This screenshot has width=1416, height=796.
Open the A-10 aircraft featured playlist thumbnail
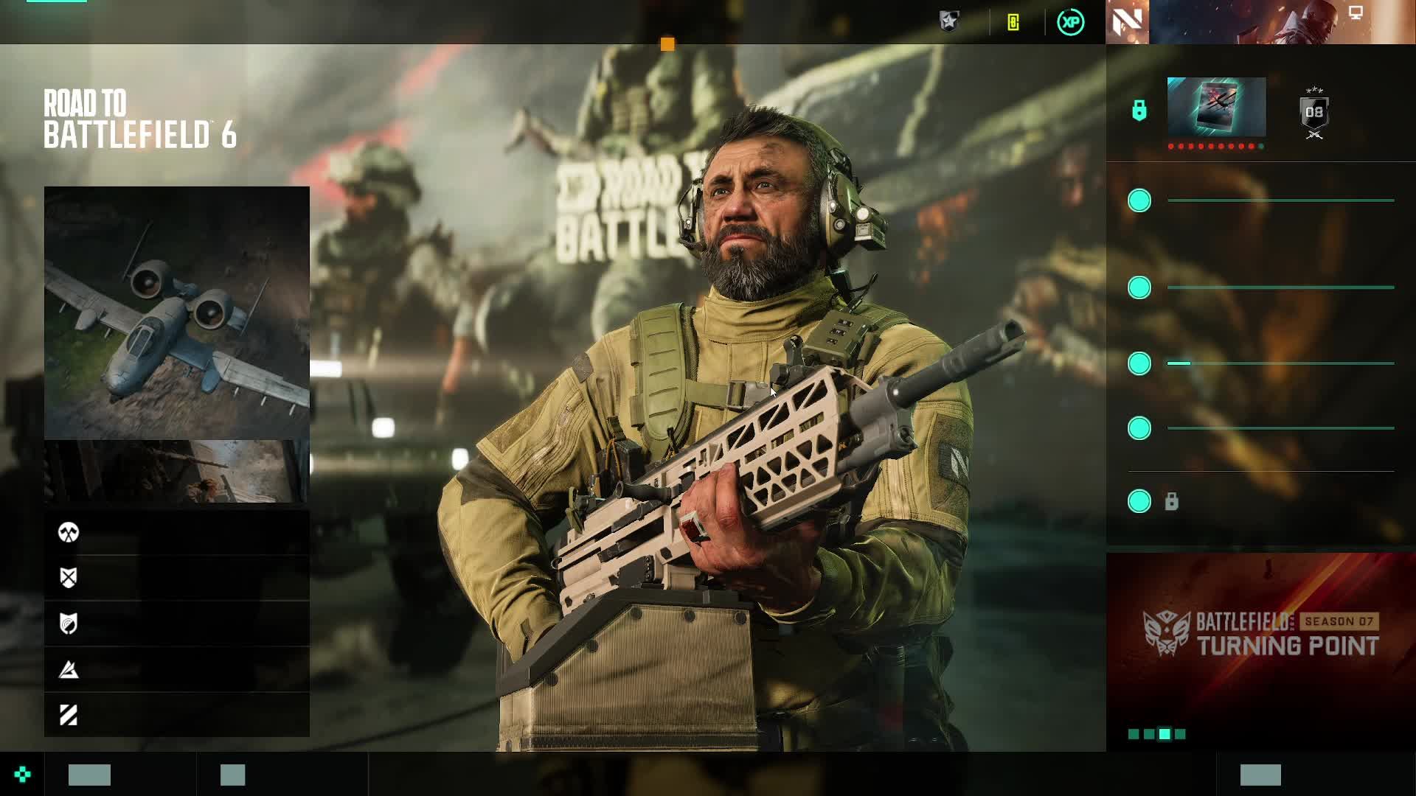tap(177, 313)
